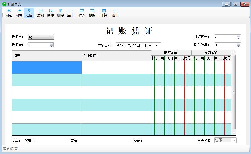Go to next voucher with 向后
251x154 pixels.
tap(19, 13)
